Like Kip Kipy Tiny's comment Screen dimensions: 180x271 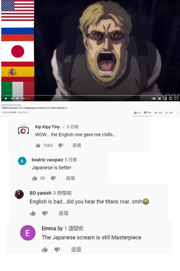(x=38, y=145)
